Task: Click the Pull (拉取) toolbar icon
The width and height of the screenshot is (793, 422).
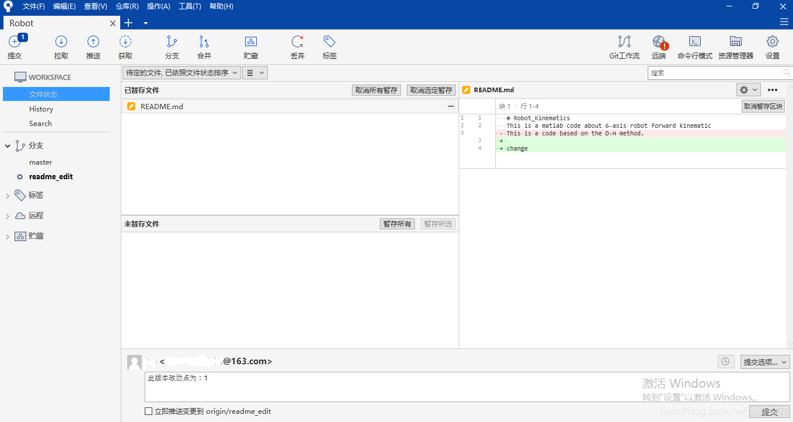Action: coord(61,47)
